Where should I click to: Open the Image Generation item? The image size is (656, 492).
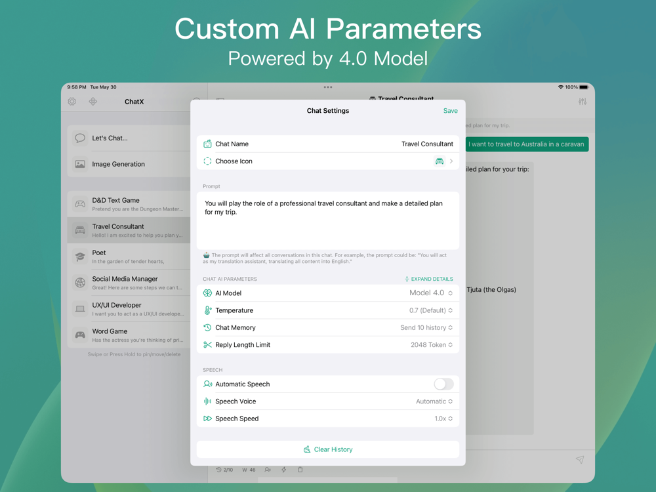pos(129,164)
